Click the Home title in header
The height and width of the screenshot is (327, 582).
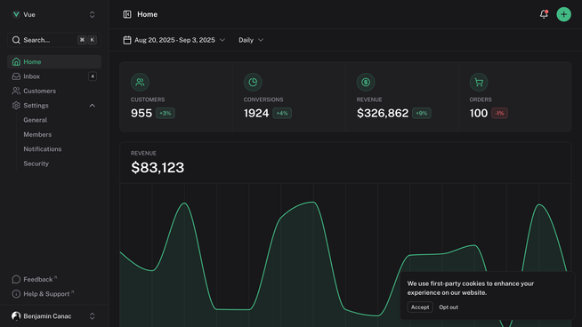[148, 14]
